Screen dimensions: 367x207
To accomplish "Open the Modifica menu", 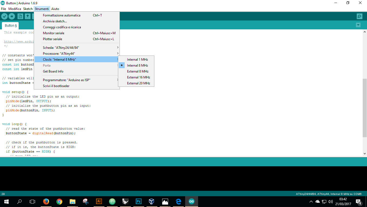I will pyautogui.click(x=15, y=9).
